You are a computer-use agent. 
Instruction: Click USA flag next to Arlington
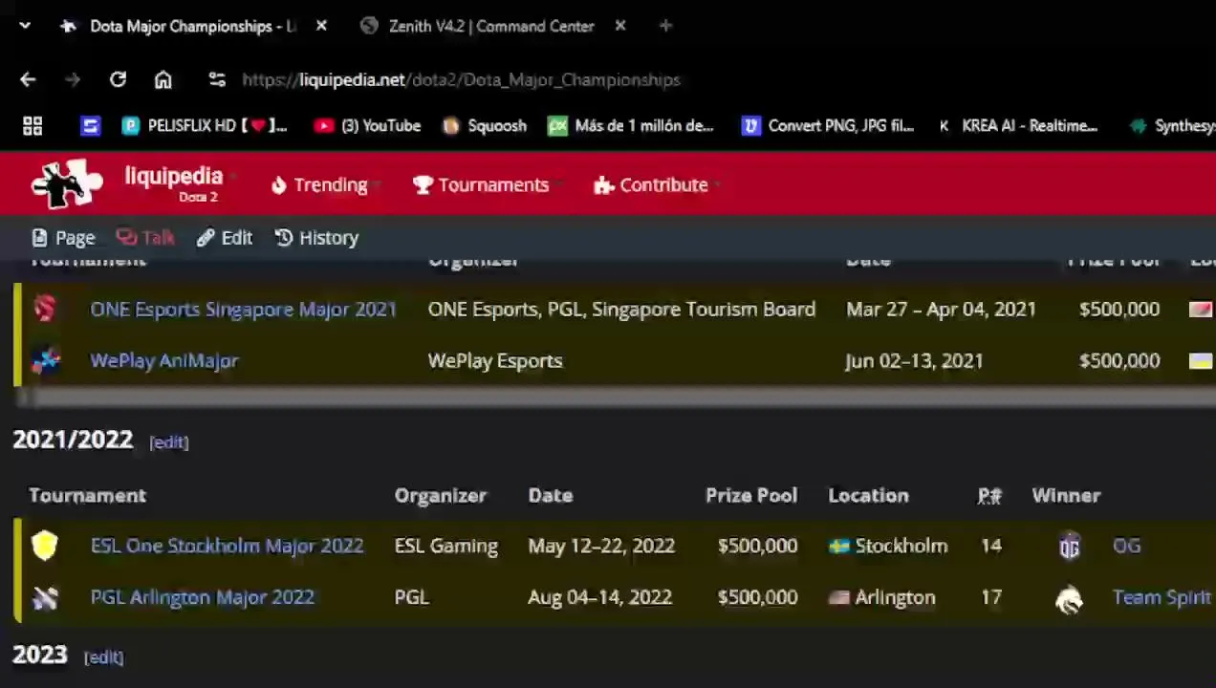pos(839,597)
